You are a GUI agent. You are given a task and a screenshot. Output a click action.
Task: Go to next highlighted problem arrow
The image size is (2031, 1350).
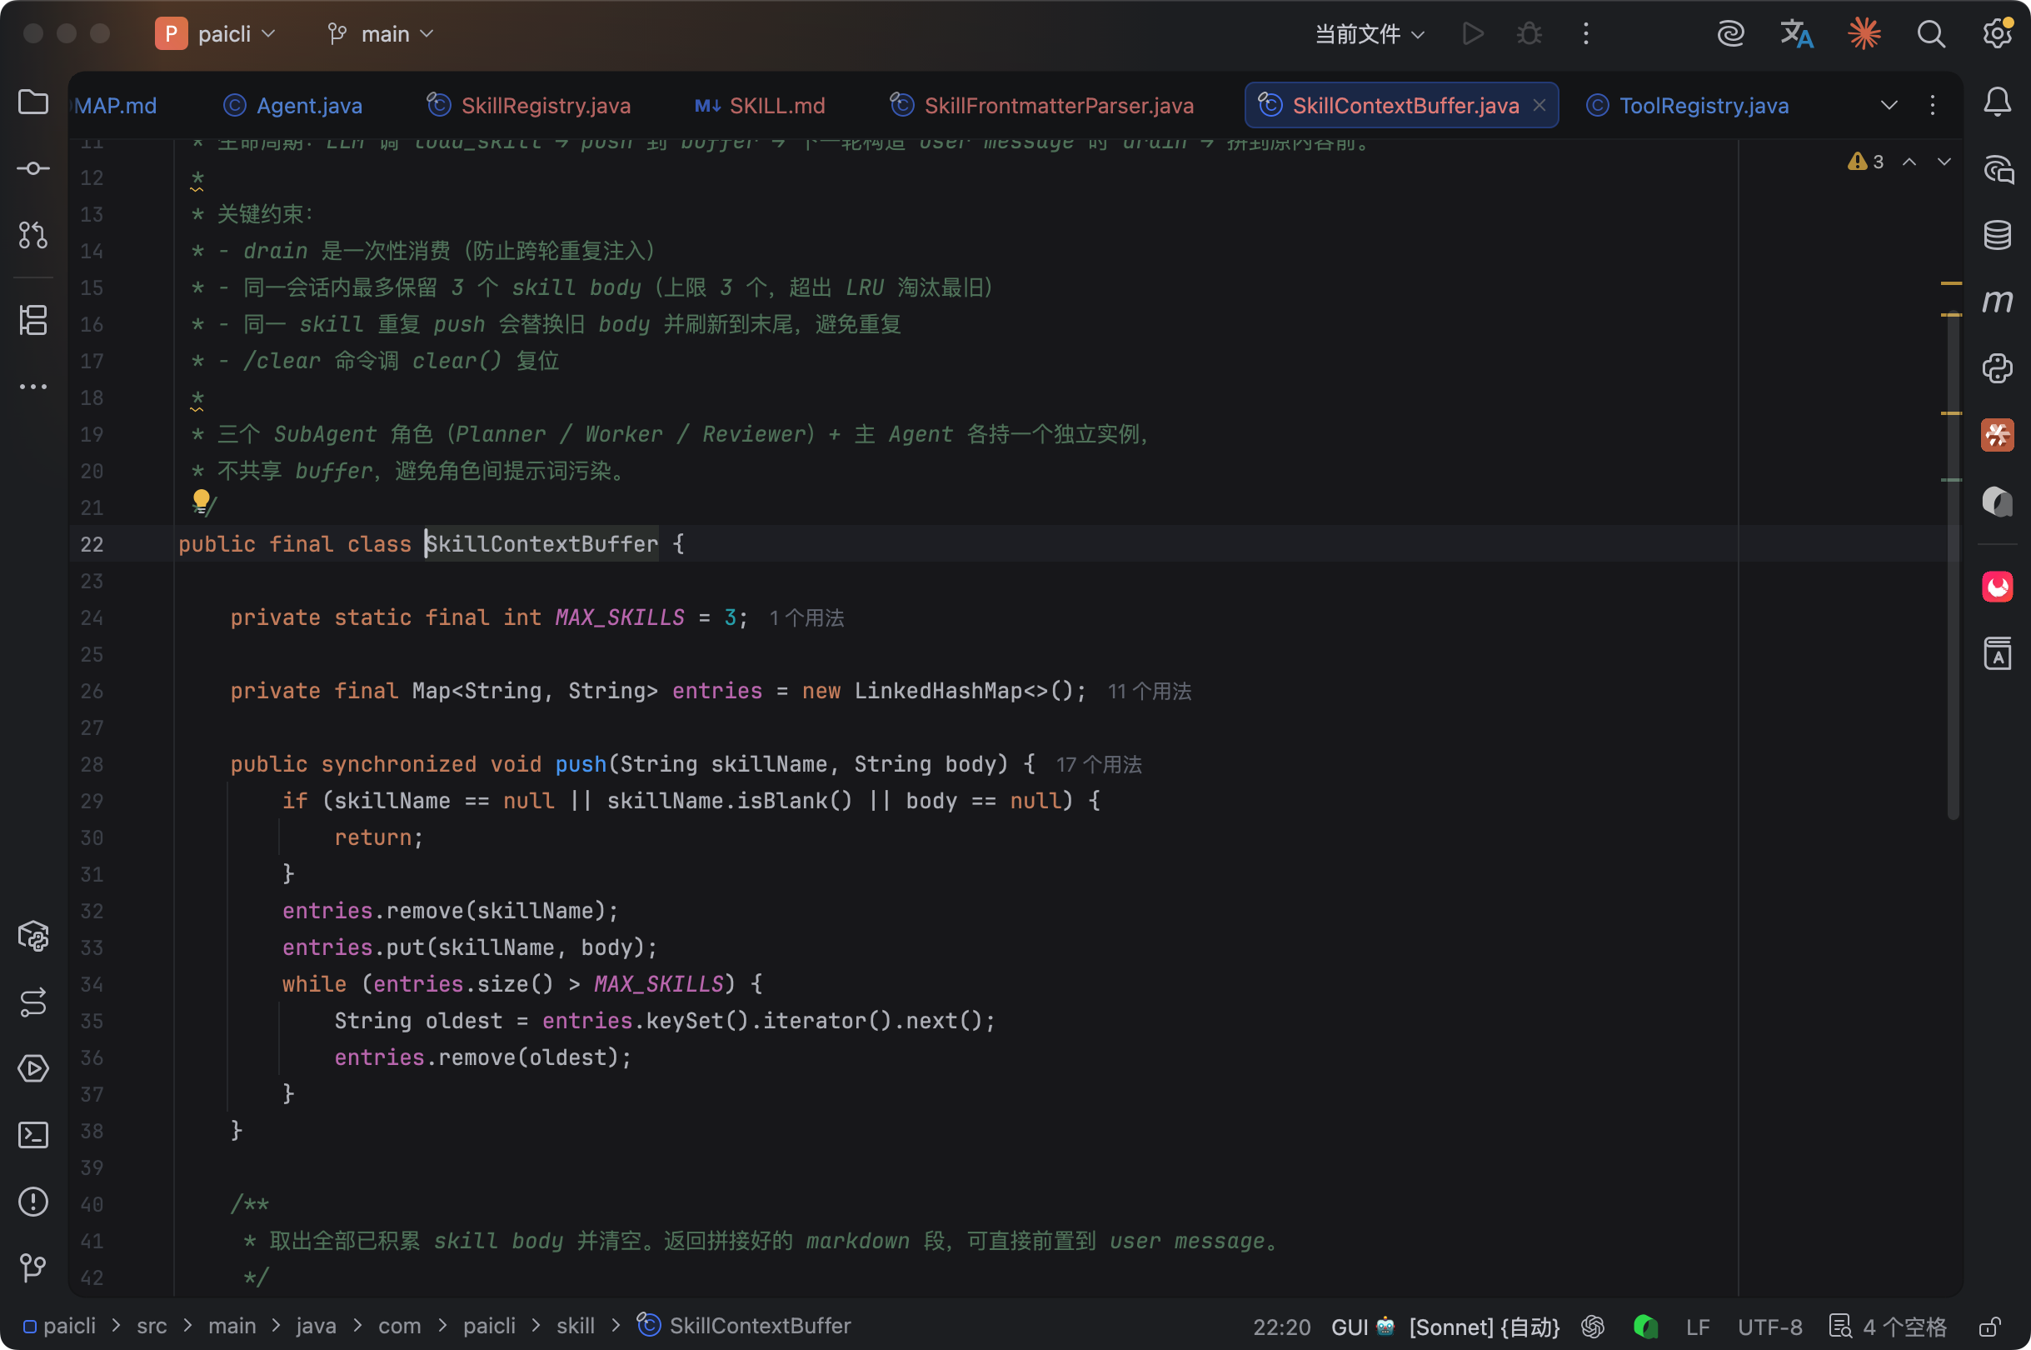[x=1944, y=162]
